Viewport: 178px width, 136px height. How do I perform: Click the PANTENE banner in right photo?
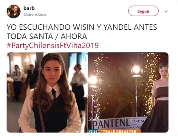click(x=119, y=123)
